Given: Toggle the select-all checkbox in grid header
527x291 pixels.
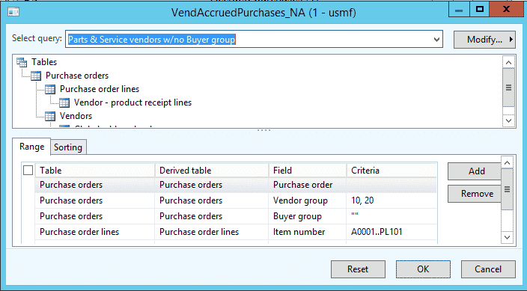Looking at the screenshot, I should (28, 171).
